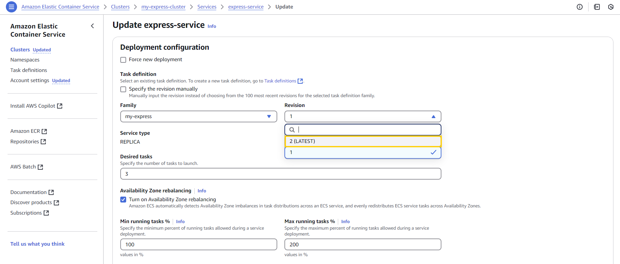620x264 pixels.
Task: Open Info link for Max running tasks %
Action: coord(345,221)
